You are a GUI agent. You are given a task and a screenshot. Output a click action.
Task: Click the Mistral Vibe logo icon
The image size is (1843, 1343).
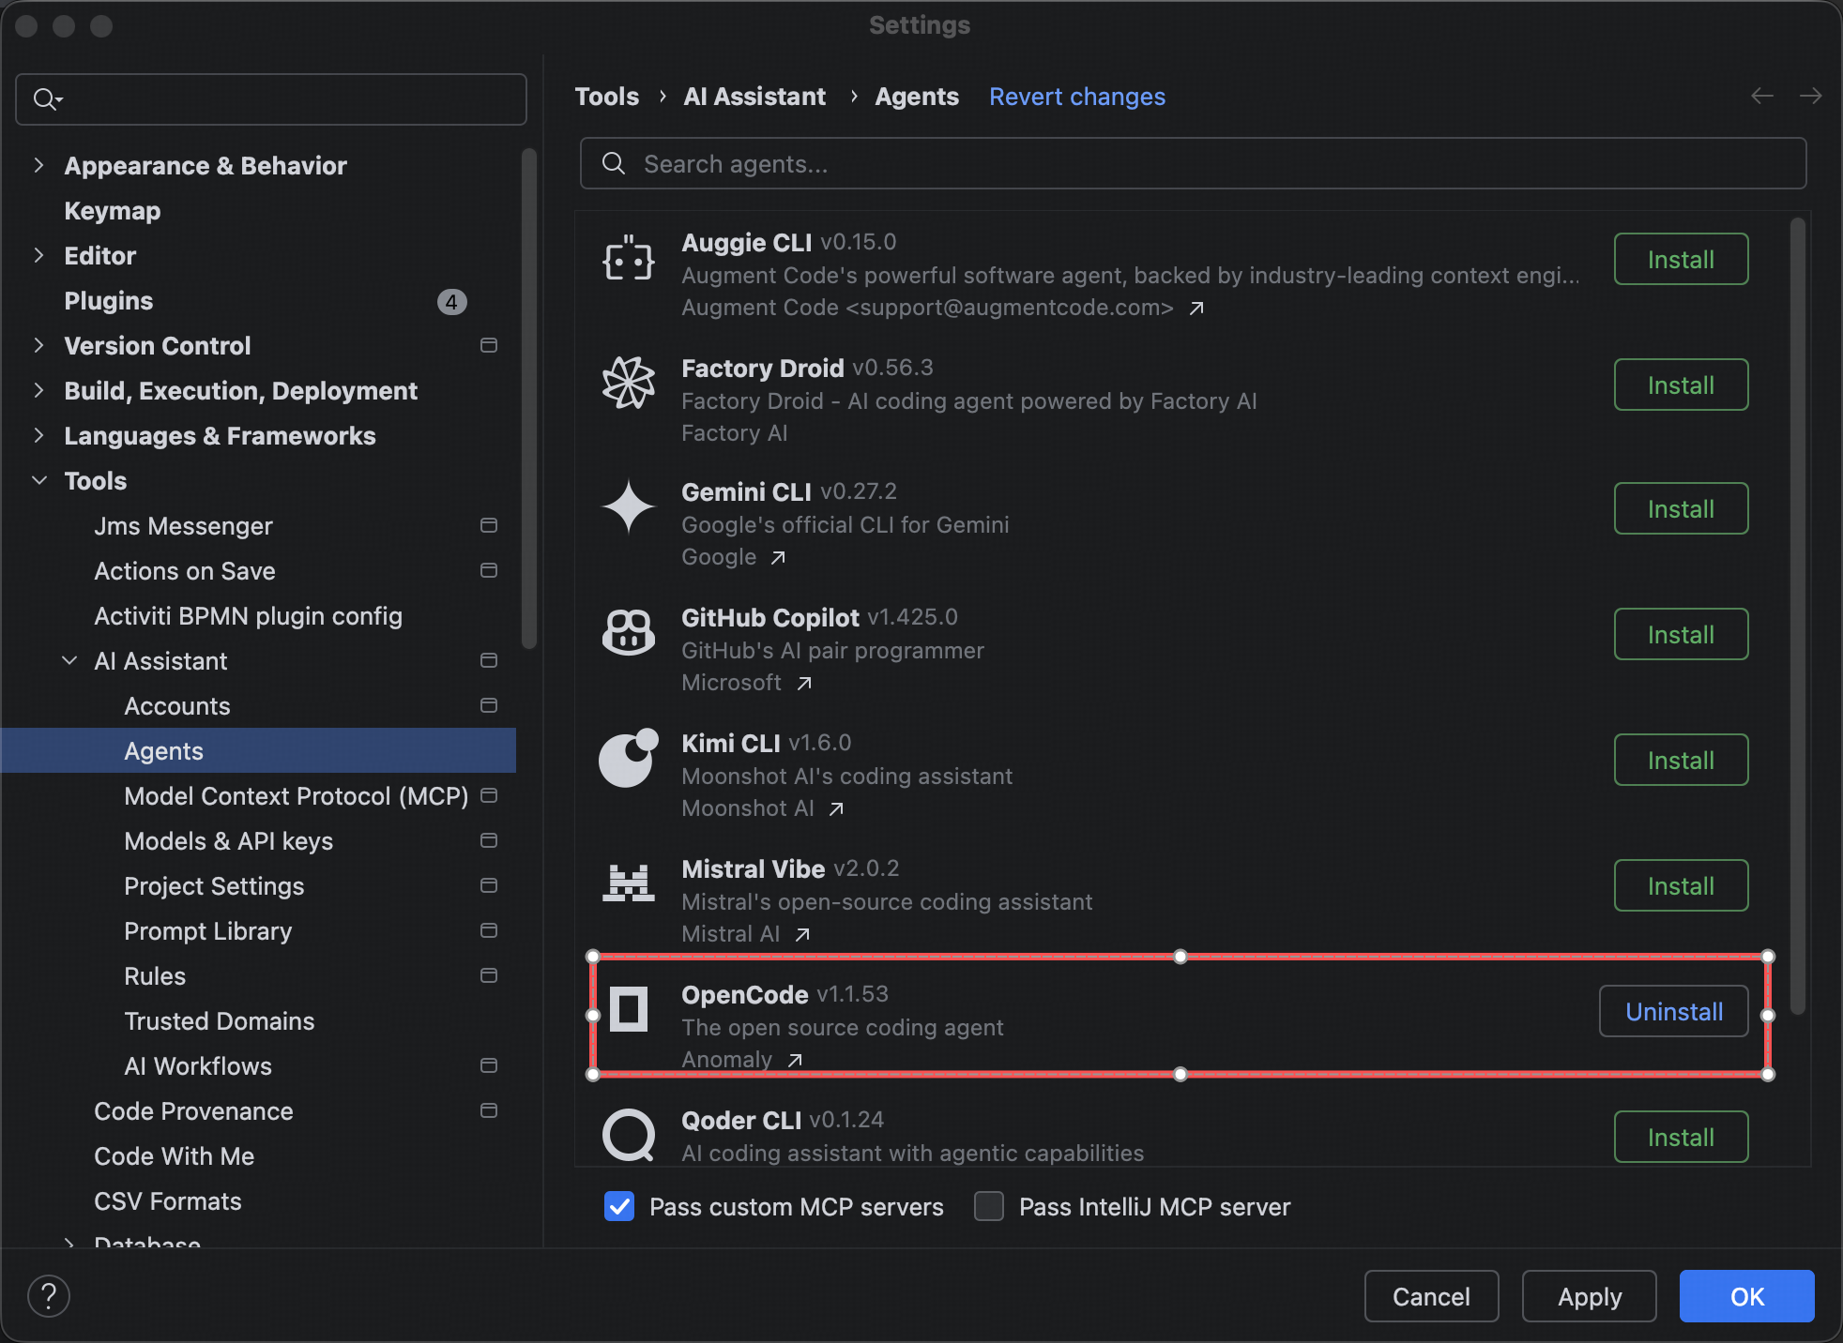(x=628, y=883)
